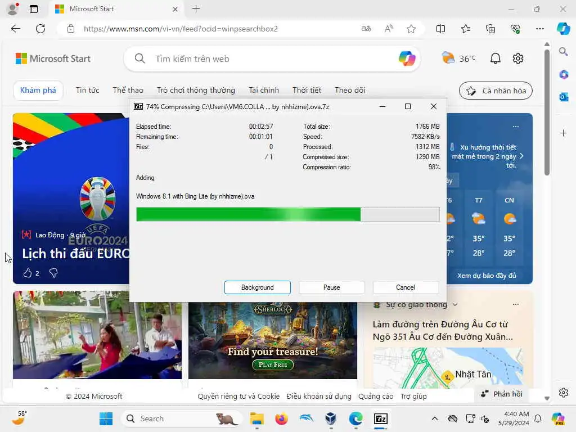Open File Explorer from taskbar
576x432 pixels.
point(256,418)
